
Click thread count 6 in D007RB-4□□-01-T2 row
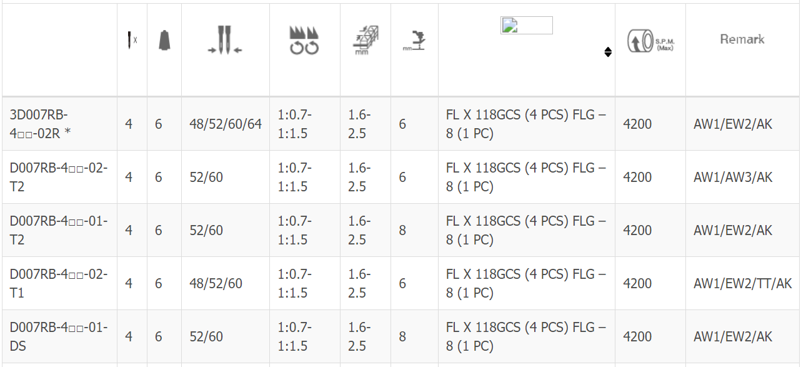pyautogui.click(x=159, y=230)
